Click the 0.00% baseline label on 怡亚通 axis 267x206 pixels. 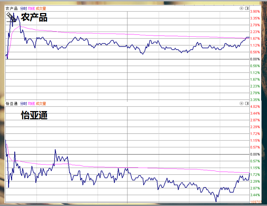(x=255, y=154)
